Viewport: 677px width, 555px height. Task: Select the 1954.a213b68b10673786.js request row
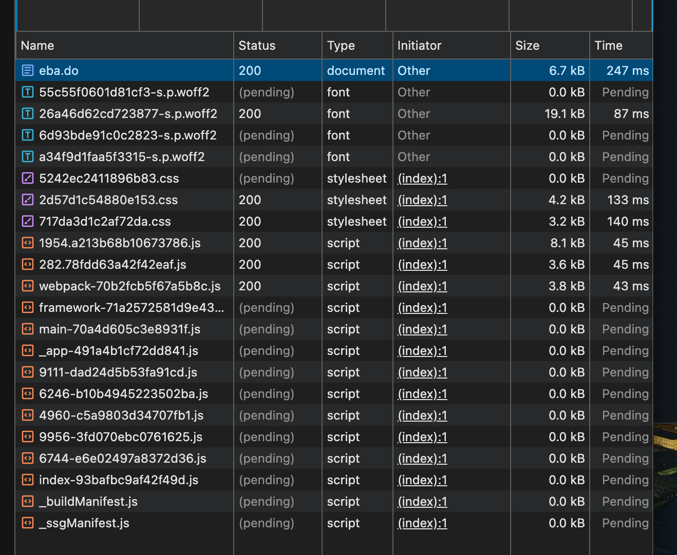[x=120, y=243]
